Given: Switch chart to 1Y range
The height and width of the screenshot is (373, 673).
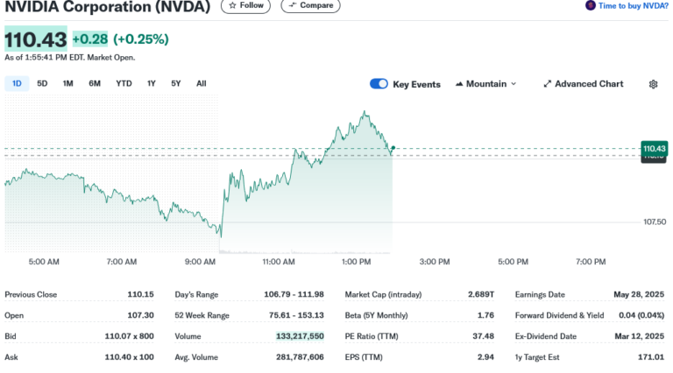Looking at the screenshot, I should click(x=151, y=83).
